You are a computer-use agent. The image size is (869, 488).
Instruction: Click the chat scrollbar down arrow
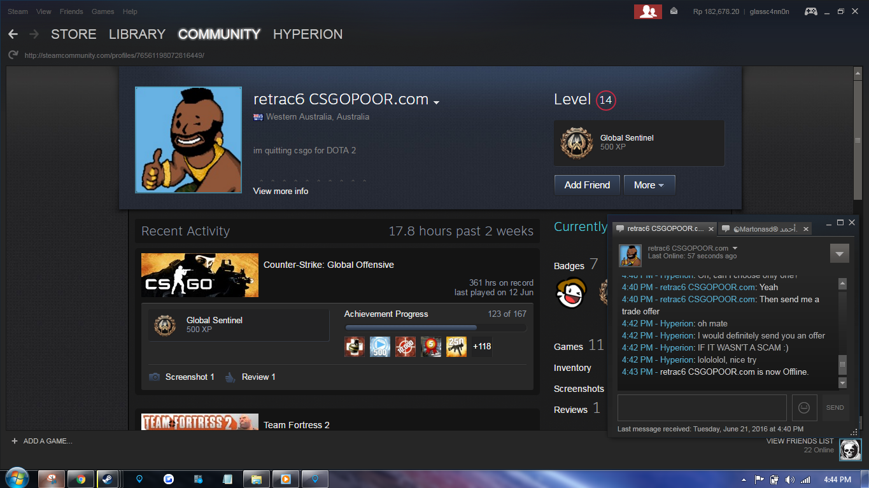pos(842,383)
